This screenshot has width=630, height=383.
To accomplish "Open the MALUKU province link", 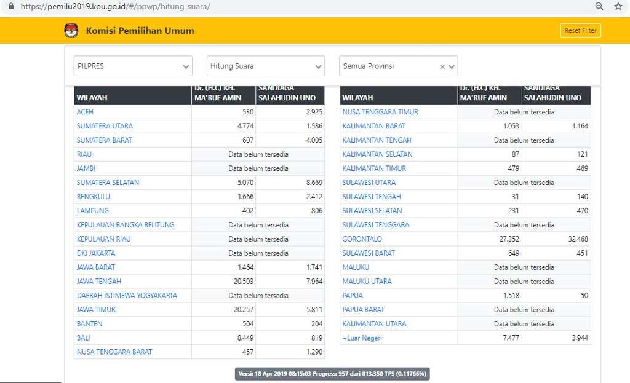I will pyautogui.click(x=356, y=267).
